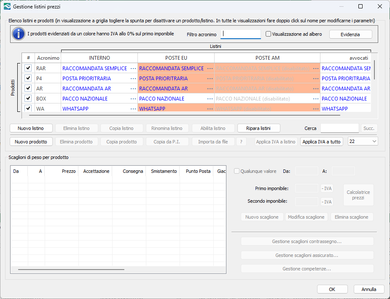Click ellipsis beside POSTE EU POSTA PRIORITRARIA
Viewport: 390px width, 299px height.
(x=210, y=79)
